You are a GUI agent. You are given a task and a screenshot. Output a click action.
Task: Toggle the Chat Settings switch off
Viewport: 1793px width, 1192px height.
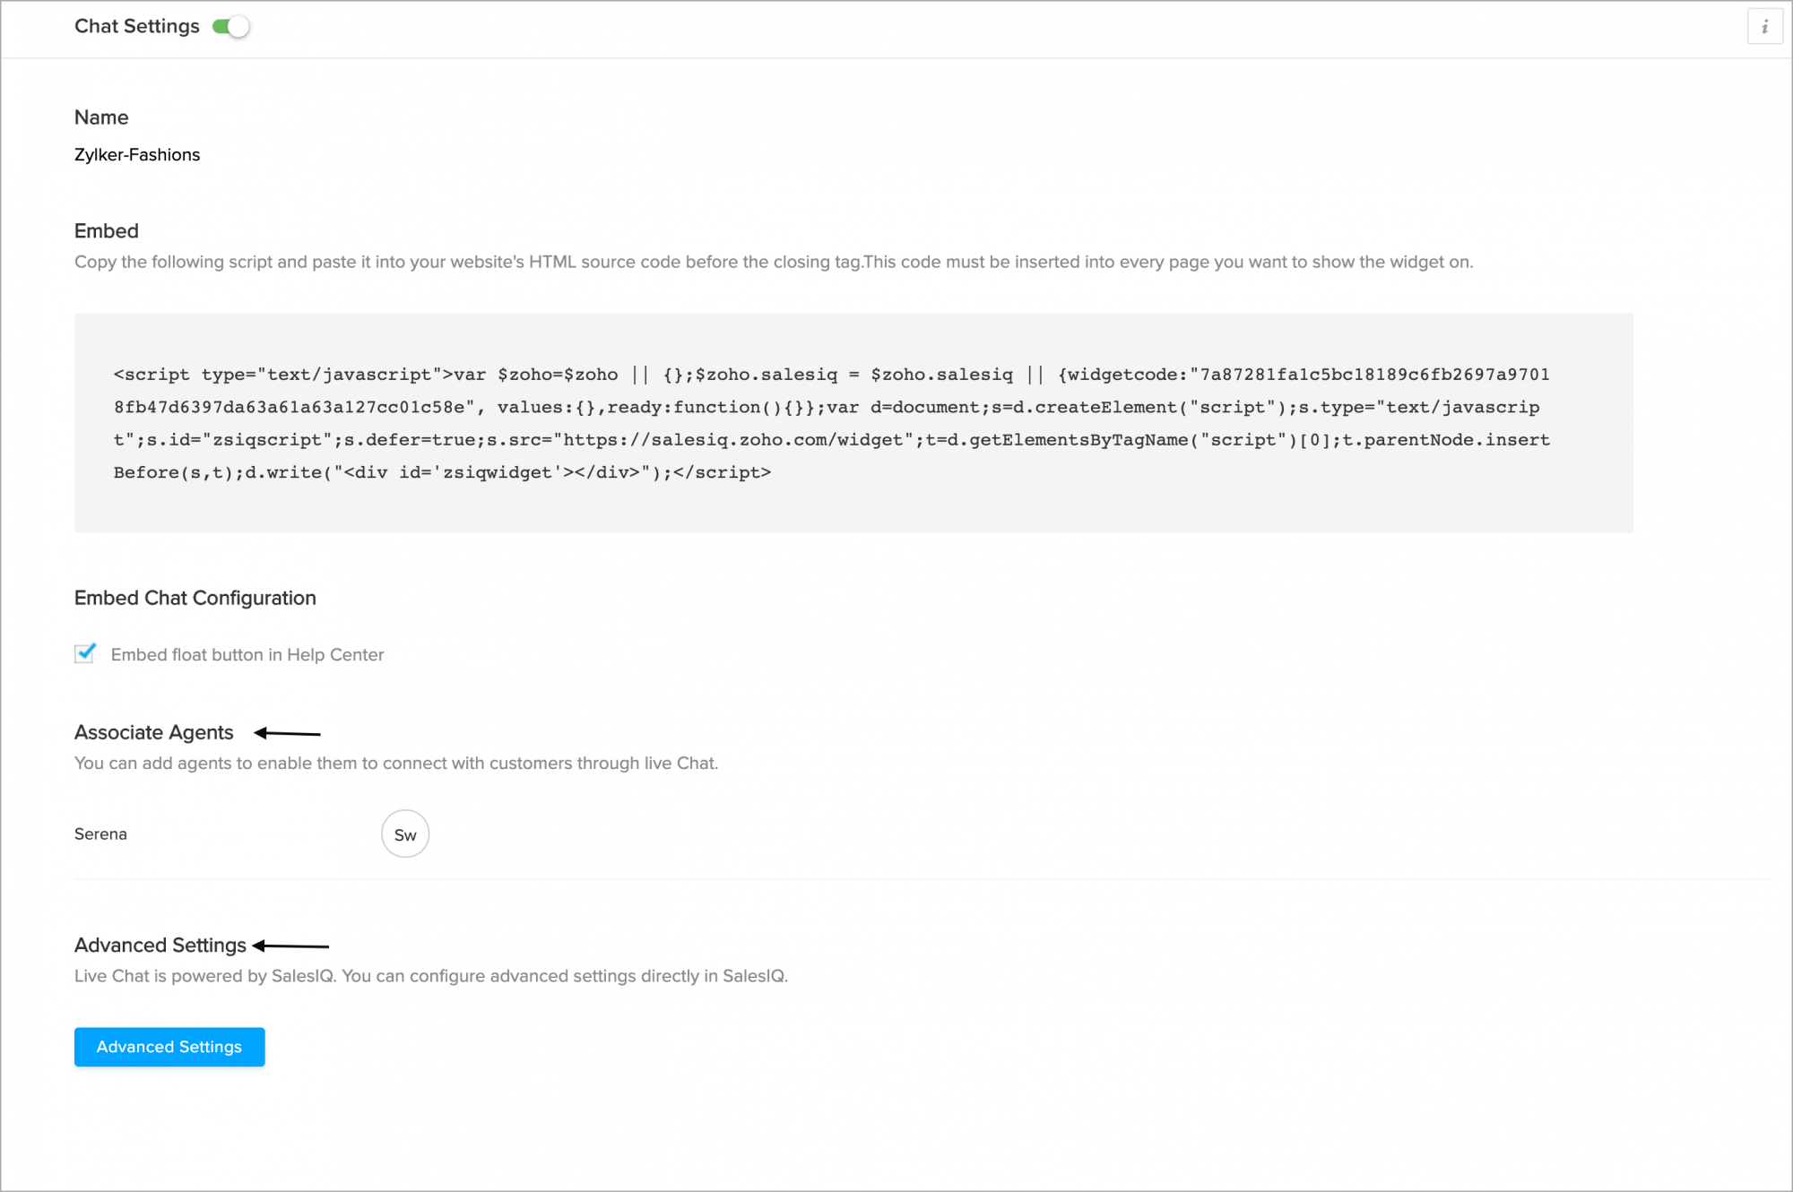click(x=230, y=27)
